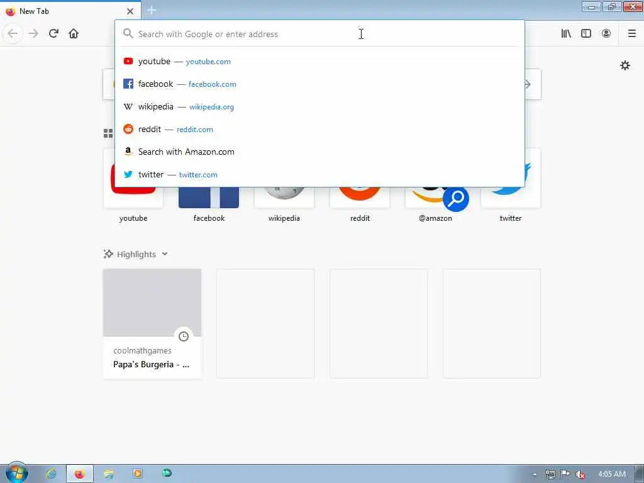Click the youtube.com URL text
The width and height of the screenshot is (644, 483).
click(x=208, y=62)
